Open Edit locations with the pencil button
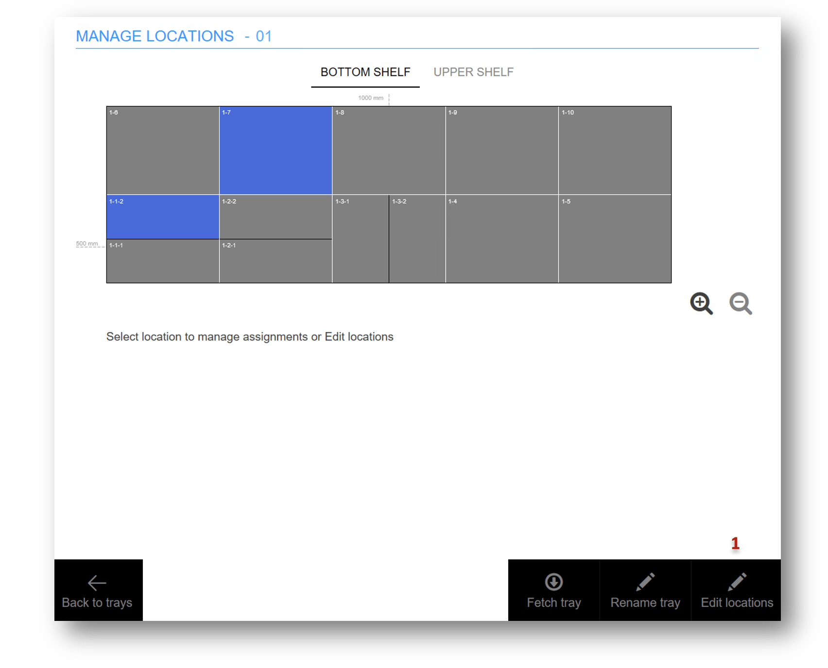 (736, 590)
